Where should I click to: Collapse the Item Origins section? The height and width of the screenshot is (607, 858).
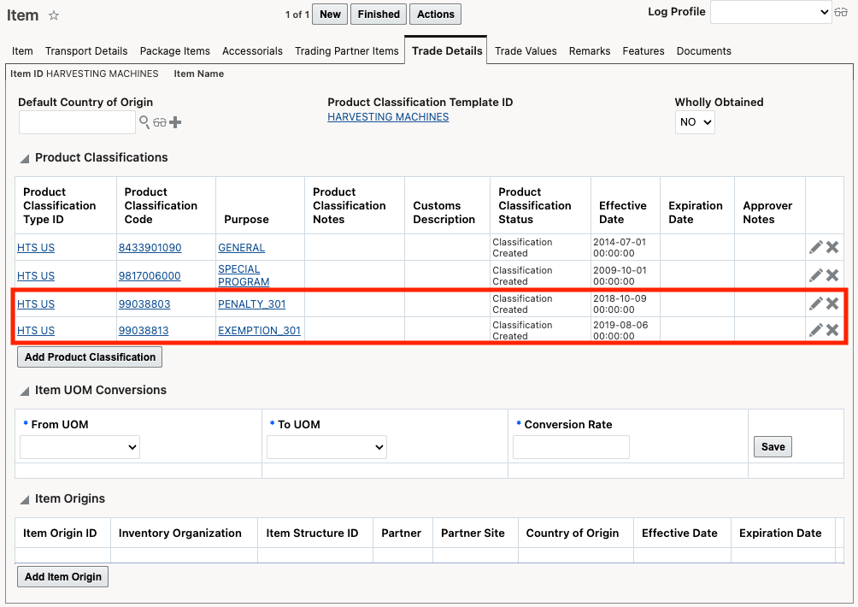(x=25, y=499)
